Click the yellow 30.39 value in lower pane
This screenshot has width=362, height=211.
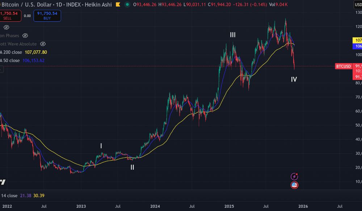39,196
